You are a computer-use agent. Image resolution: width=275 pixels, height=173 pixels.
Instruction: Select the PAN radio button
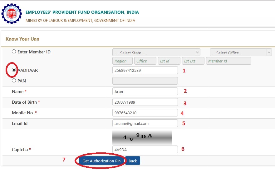14,81
